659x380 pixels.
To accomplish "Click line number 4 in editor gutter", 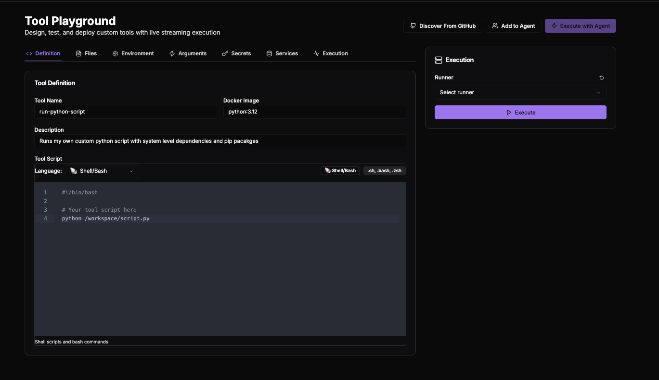I will tap(46, 218).
